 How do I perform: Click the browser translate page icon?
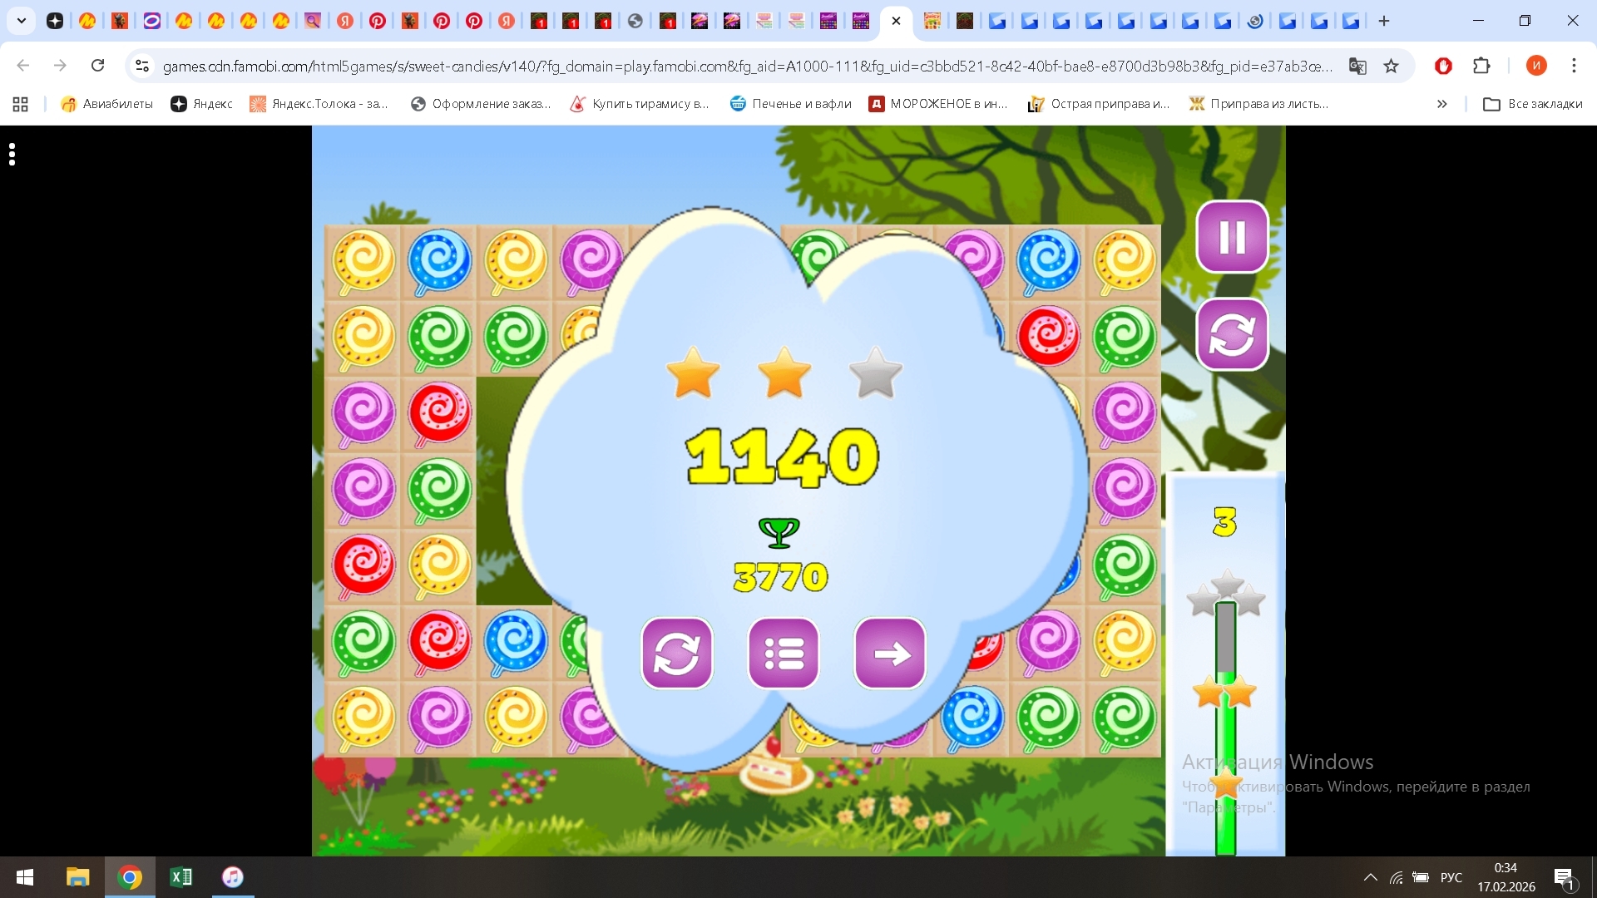[1357, 66]
